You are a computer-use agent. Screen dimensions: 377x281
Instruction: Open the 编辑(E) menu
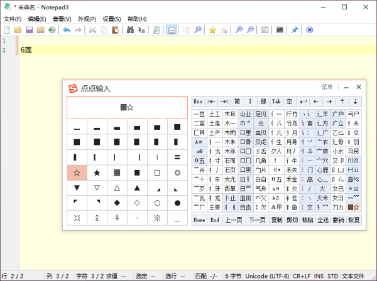(x=37, y=19)
